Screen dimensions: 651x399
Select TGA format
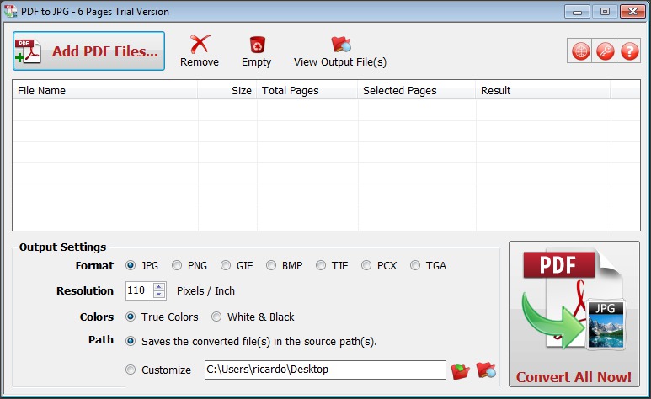428,265
